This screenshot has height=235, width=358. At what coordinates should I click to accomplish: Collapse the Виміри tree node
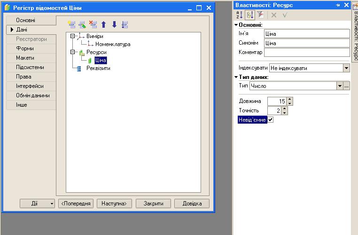(x=73, y=36)
